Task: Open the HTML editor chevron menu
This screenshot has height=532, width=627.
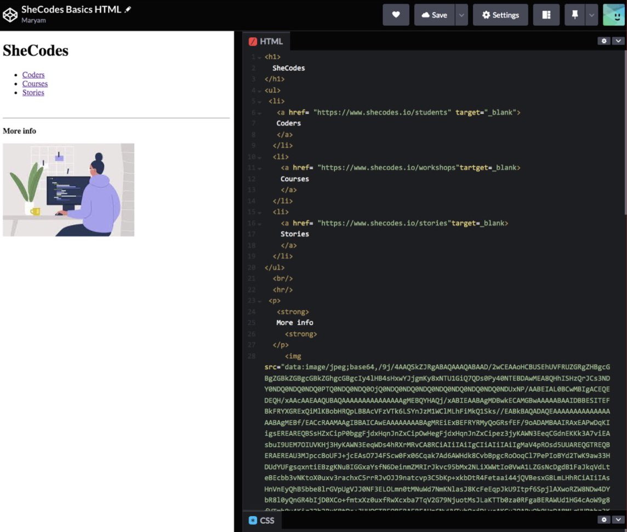Action: tap(618, 41)
